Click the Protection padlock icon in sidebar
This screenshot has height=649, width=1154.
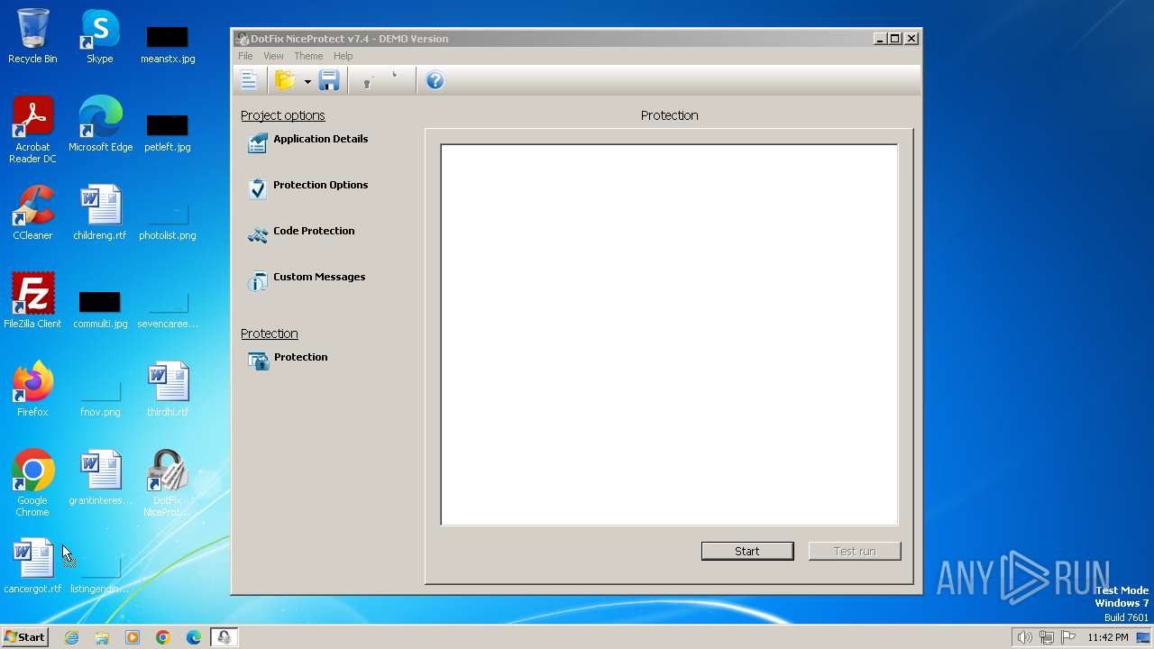(x=259, y=361)
